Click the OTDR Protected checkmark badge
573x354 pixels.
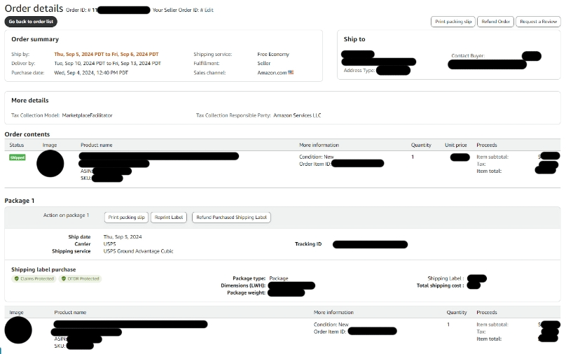coord(83,278)
